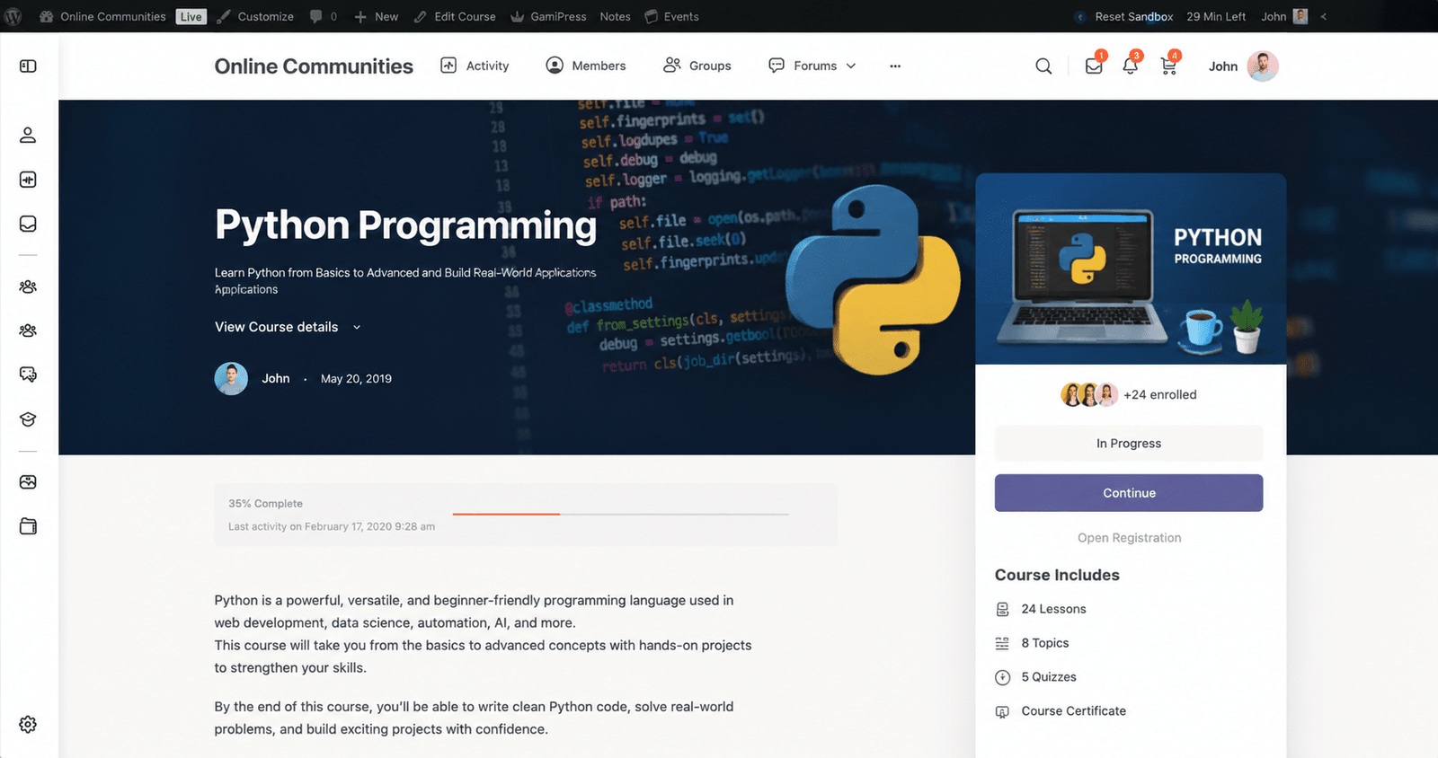The image size is (1438, 758).
Task: Click Open Registration text
Action: (x=1129, y=538)
